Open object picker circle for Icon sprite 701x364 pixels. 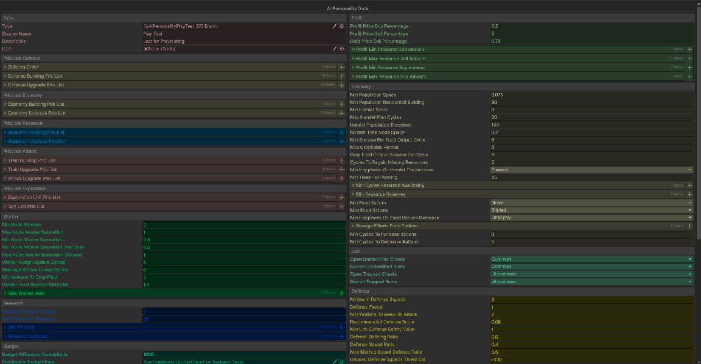(x=342, y=49)
